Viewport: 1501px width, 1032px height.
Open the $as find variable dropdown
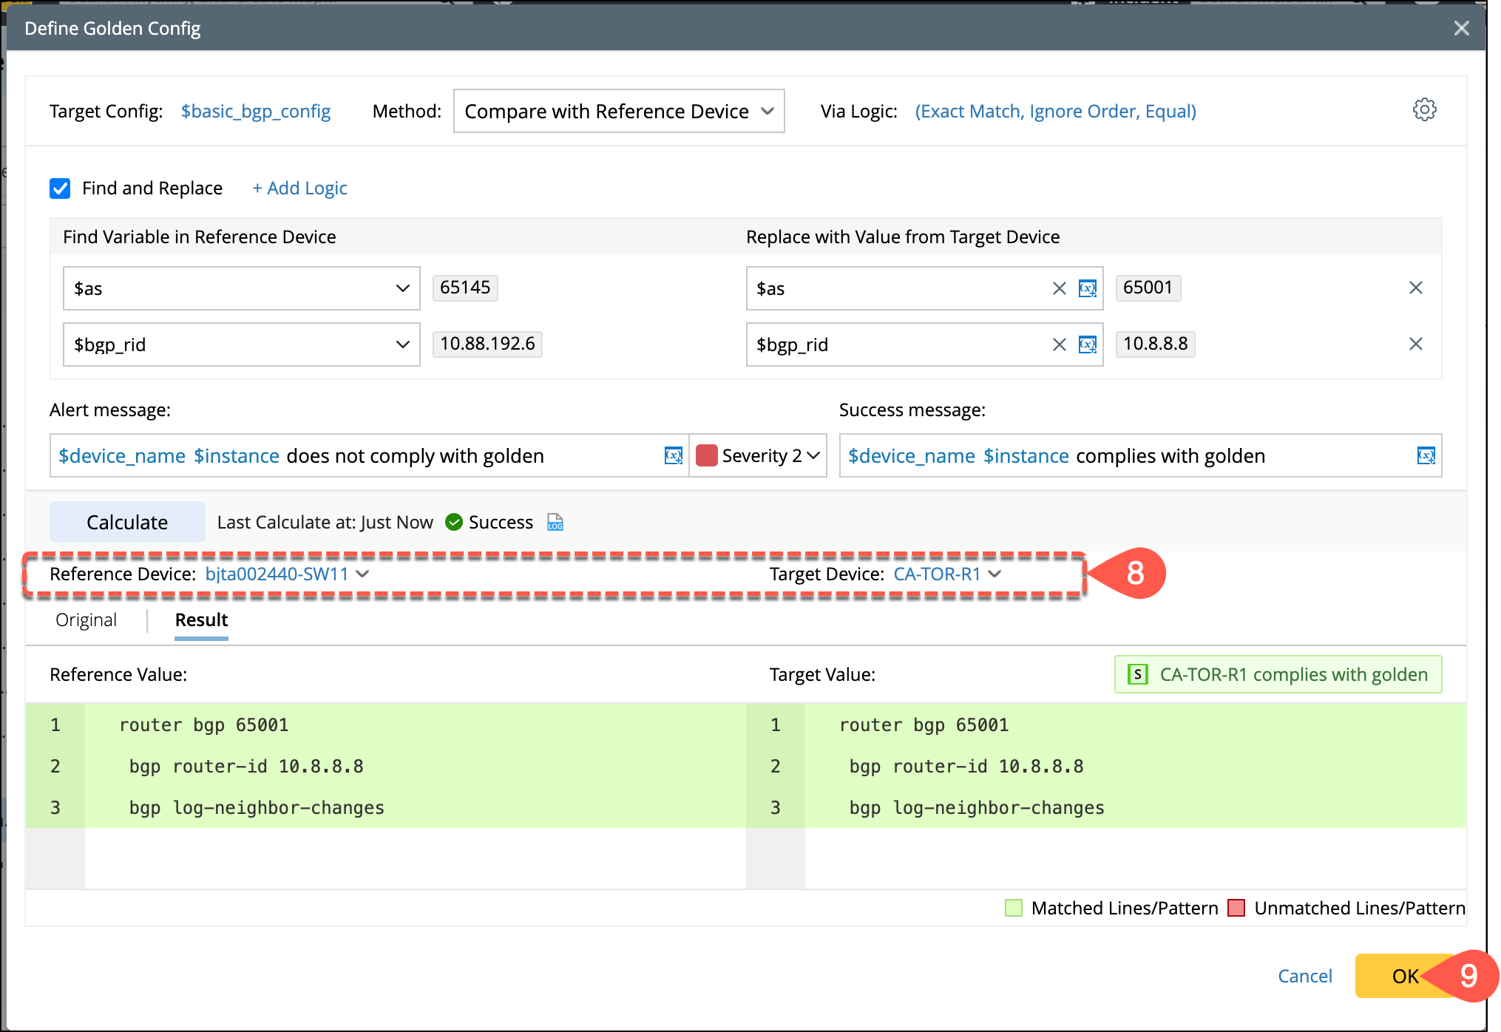241,288
